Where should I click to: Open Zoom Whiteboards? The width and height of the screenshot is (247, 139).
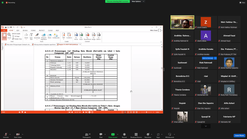(170, 135)
